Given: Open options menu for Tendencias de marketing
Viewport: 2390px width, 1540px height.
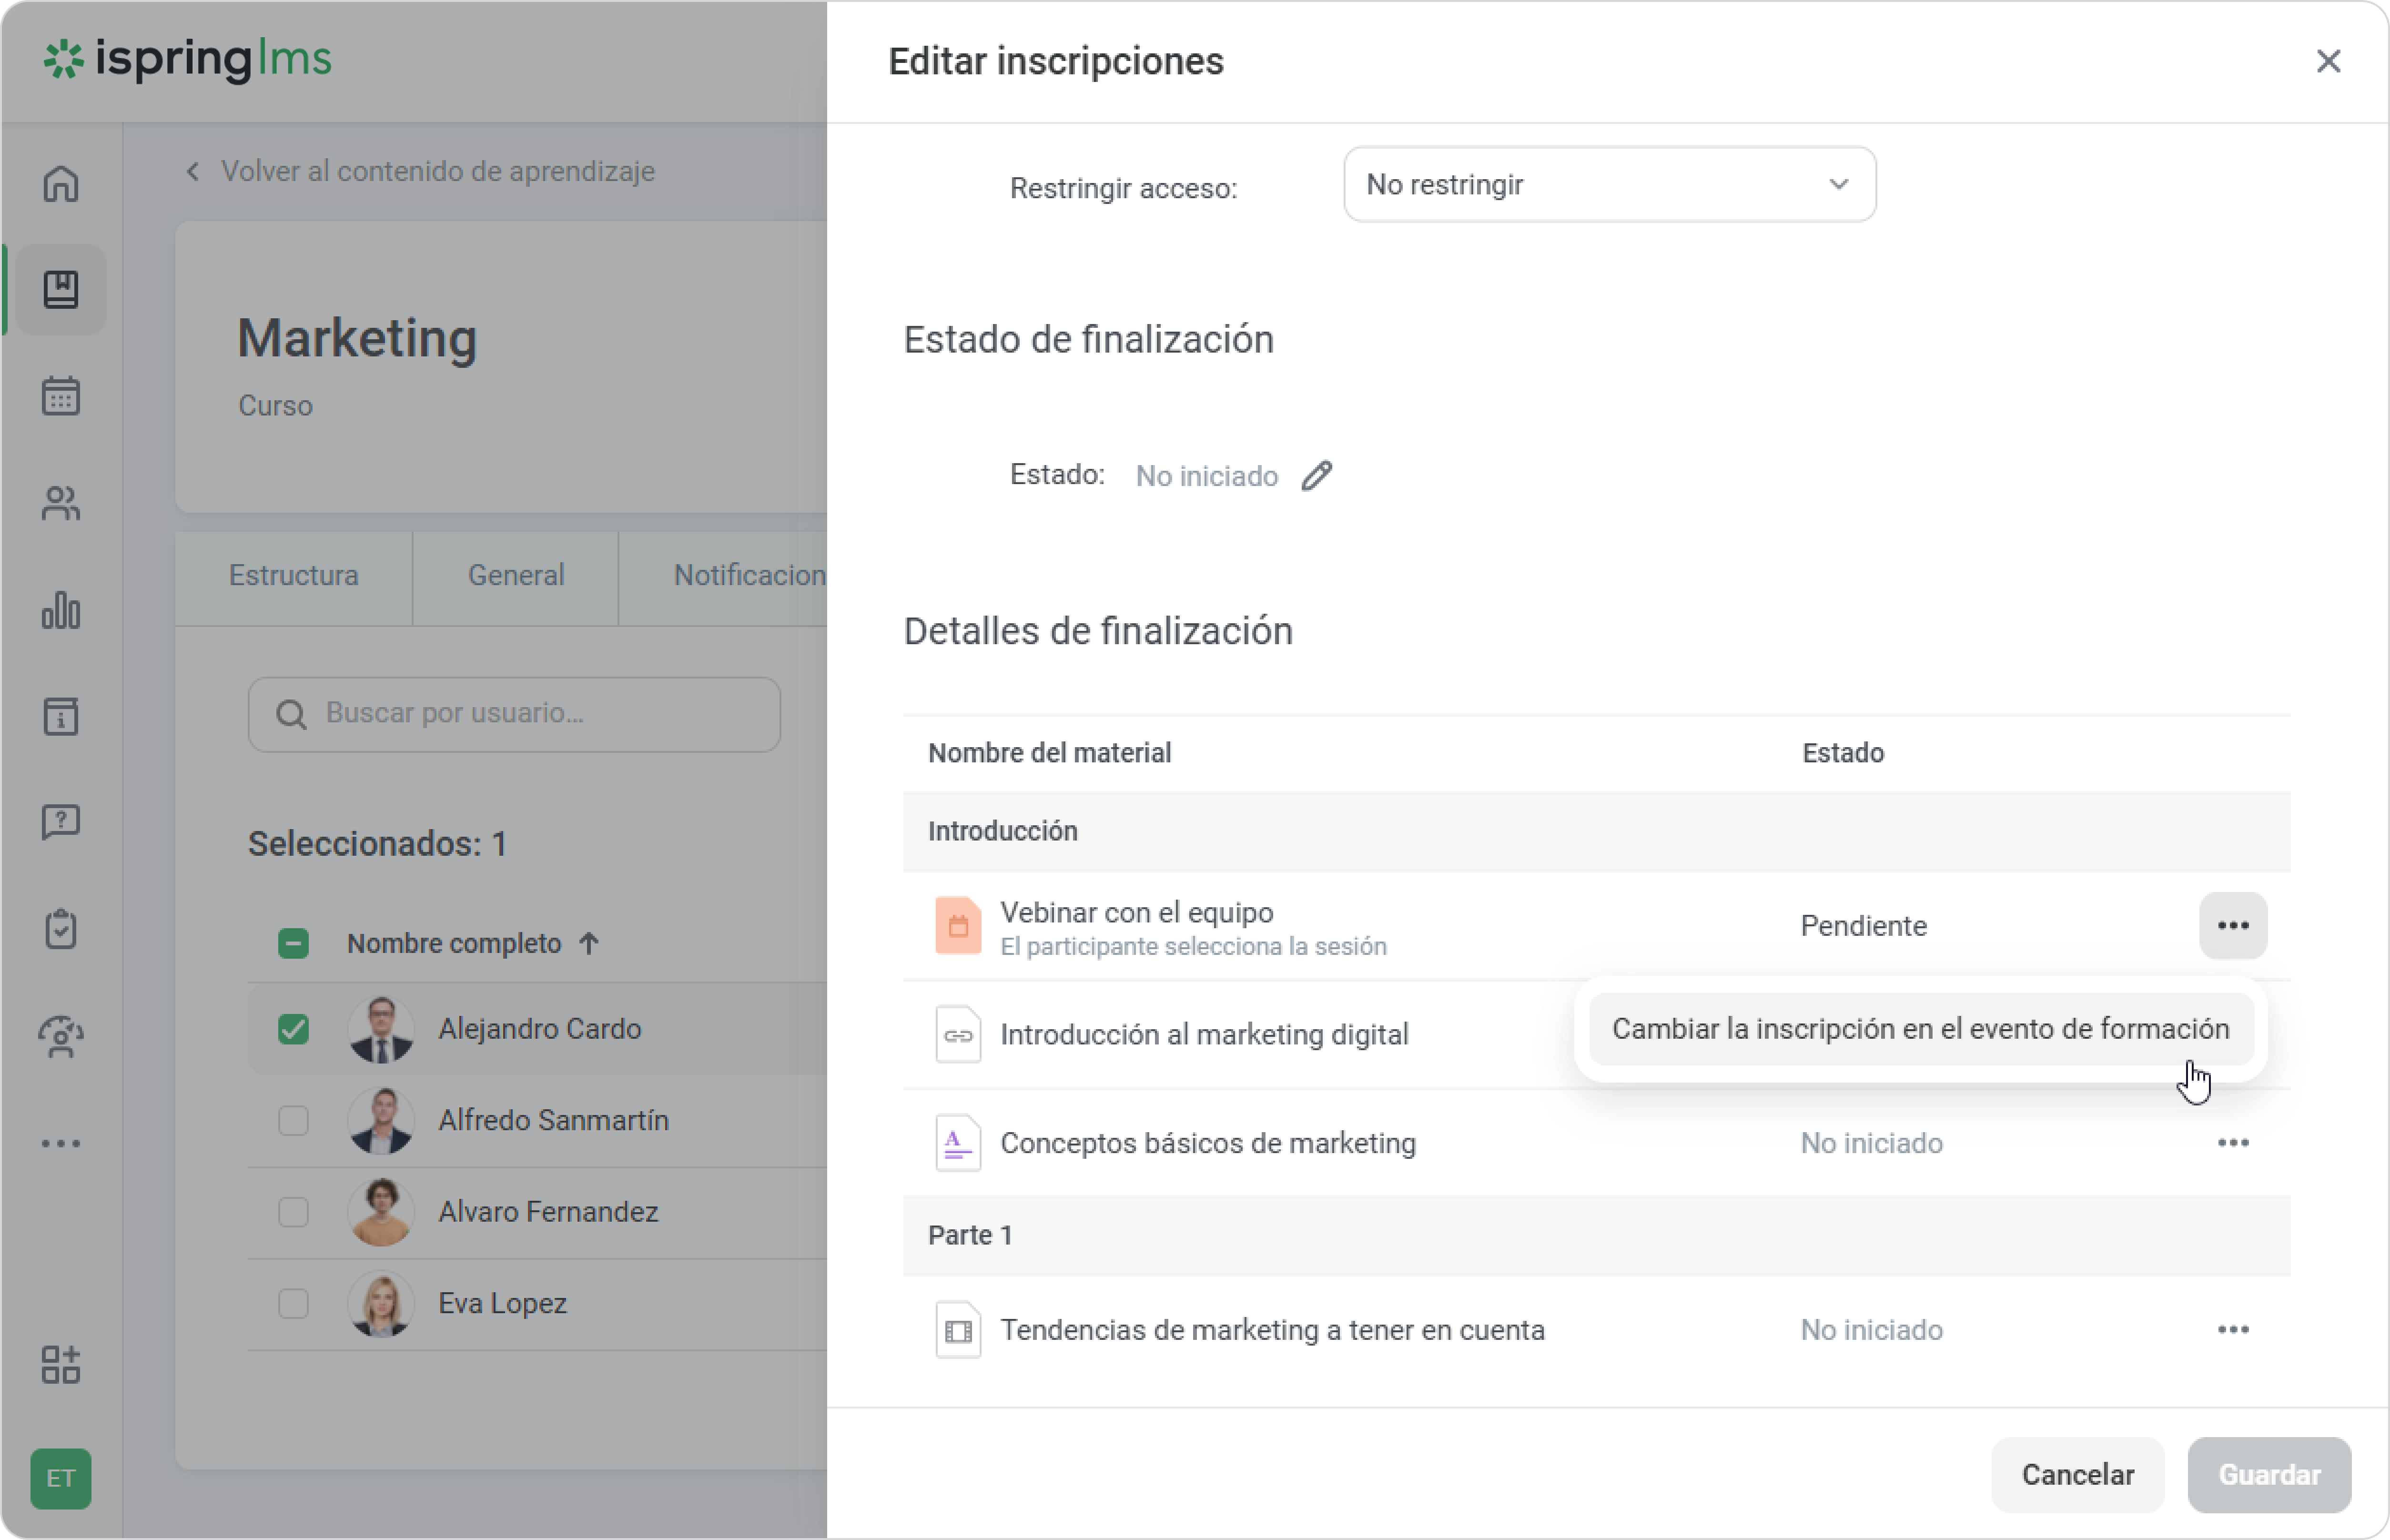Looking at the screenshot, I should [x=2232, y=1330].
